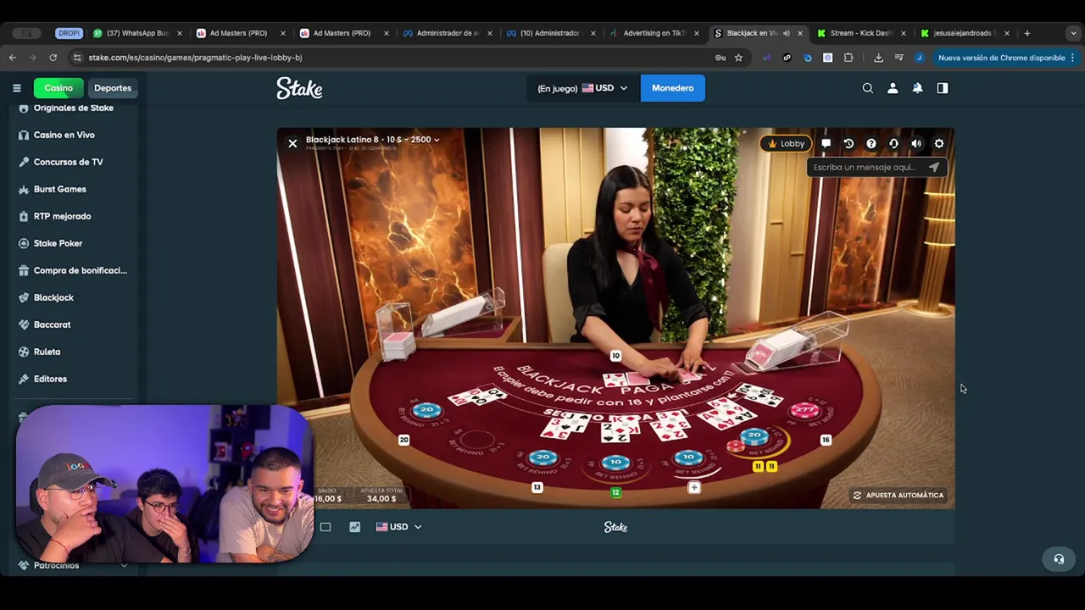1085x610 pixels.
Task: Open the hamburger menu beside Casino
Action: click(x=16, y=88)
